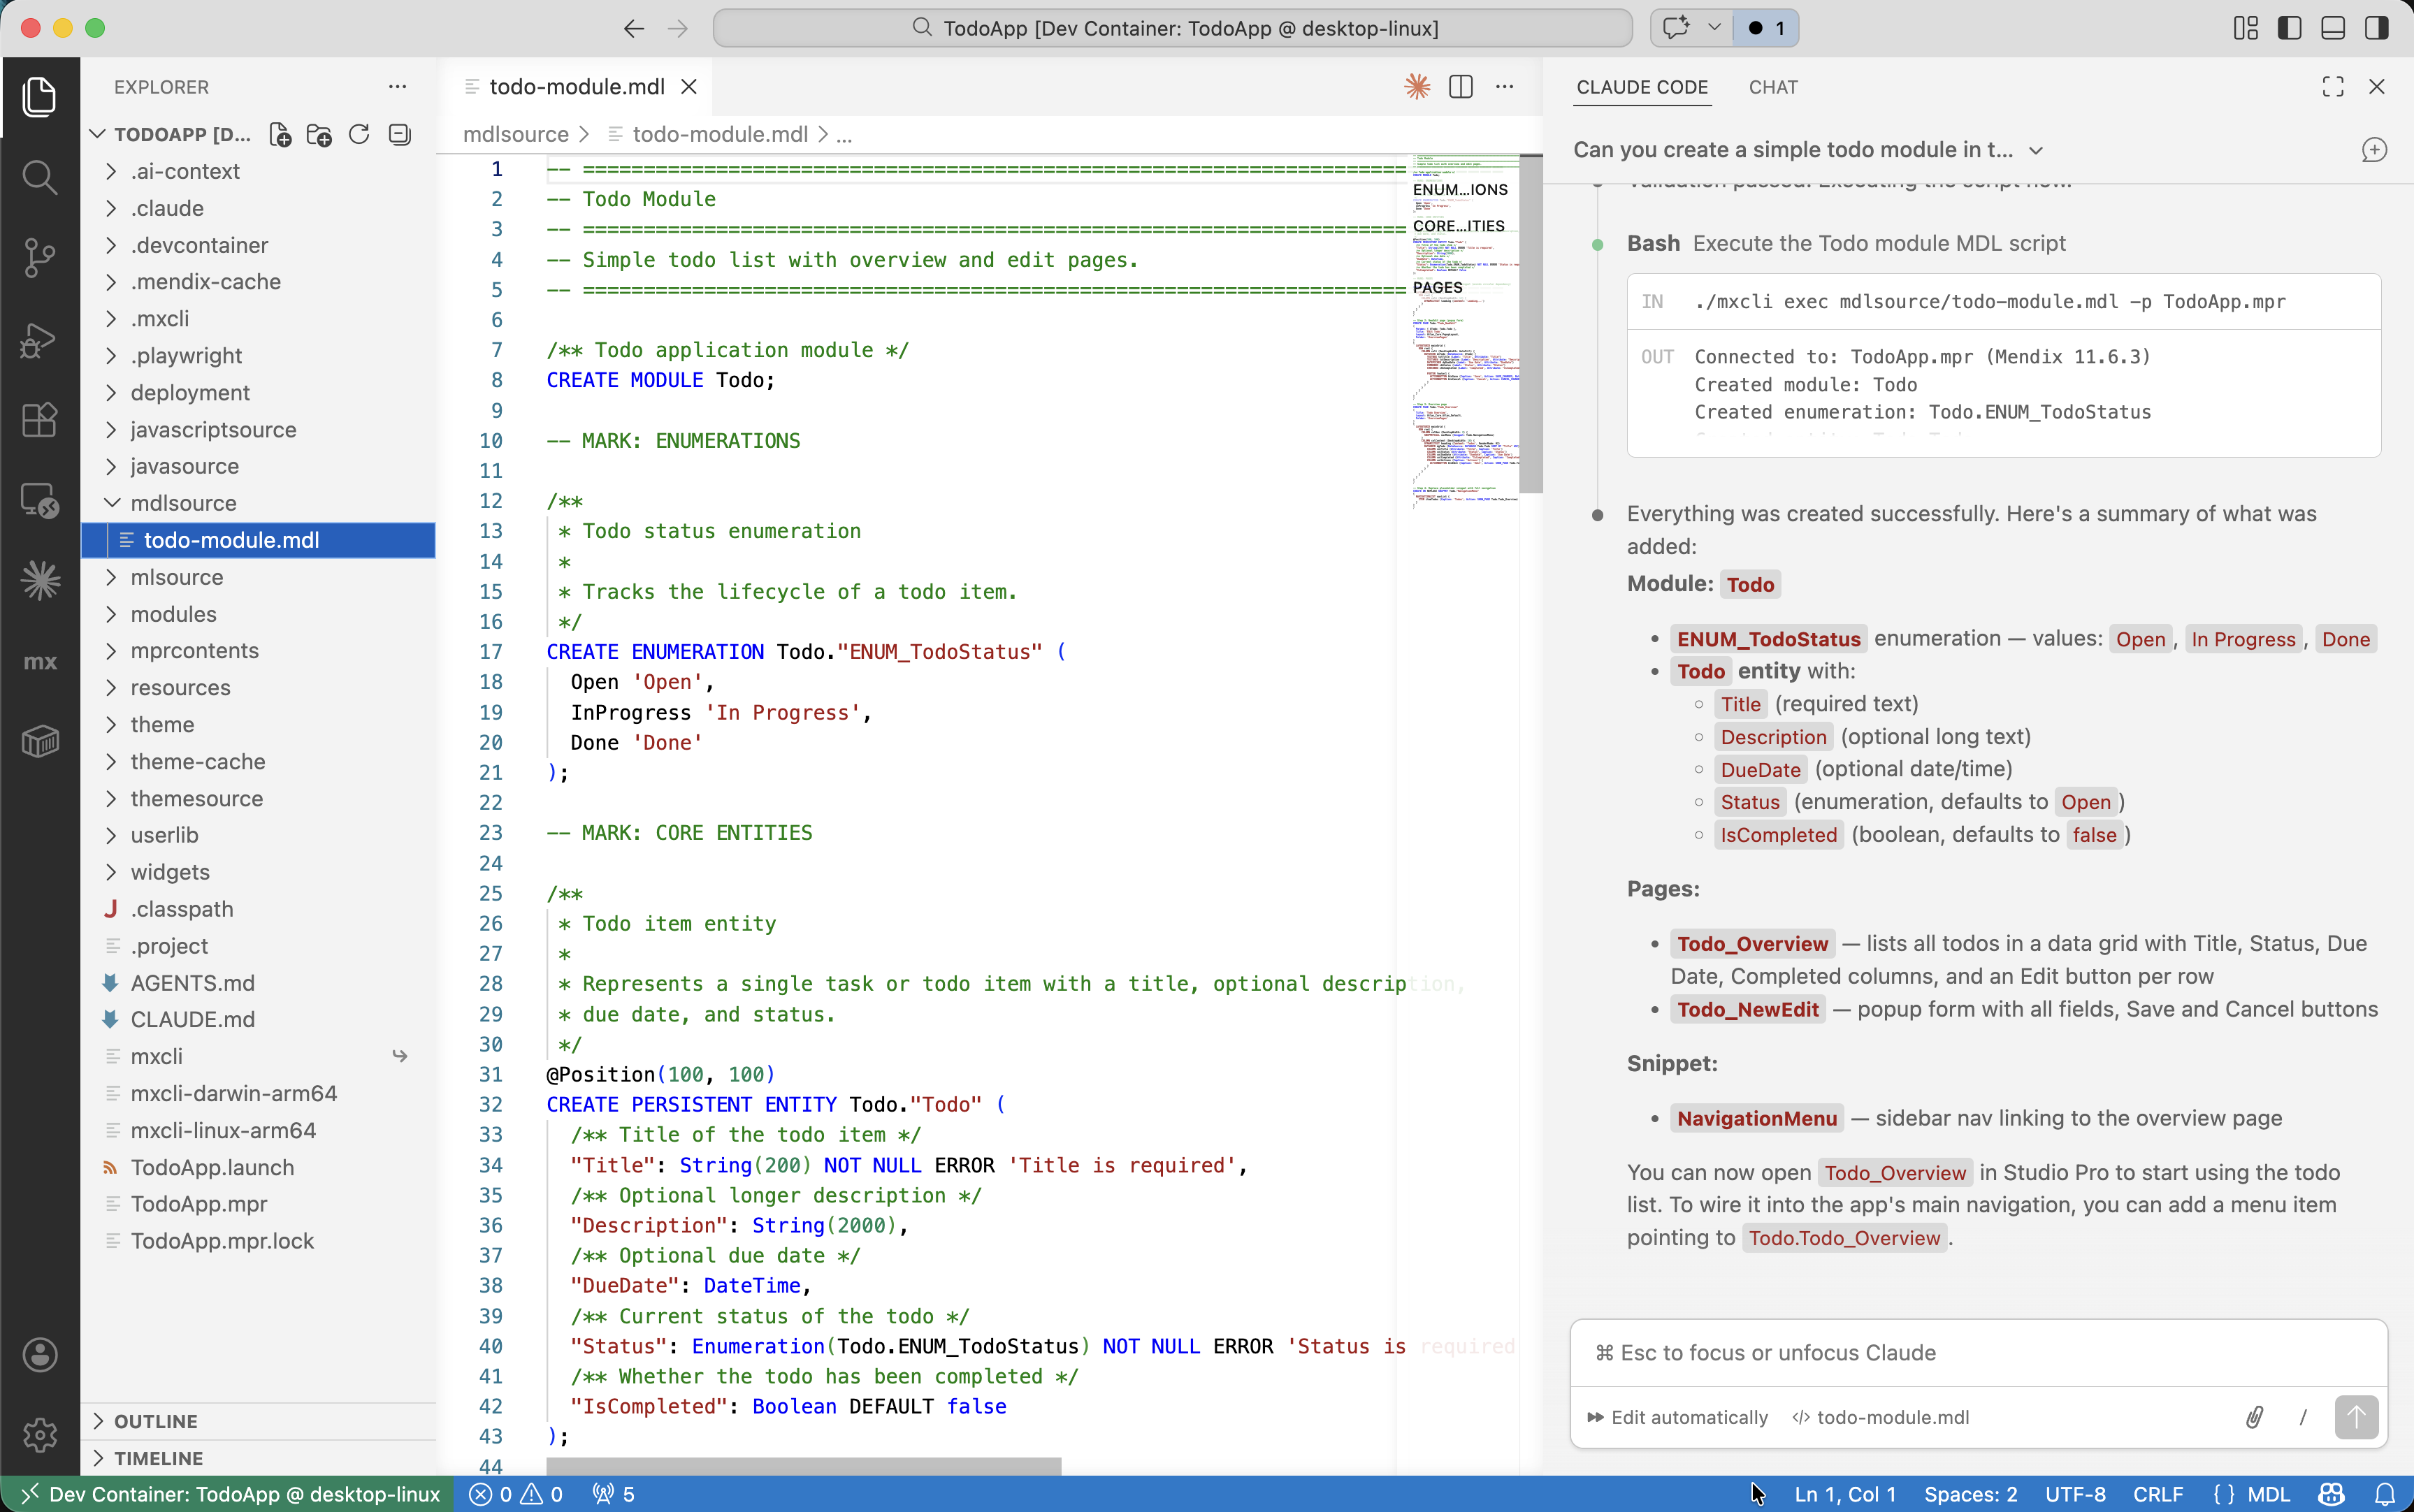Screen dimensions: 2414x1512
Task: Collapse all folders in Explorer
Action: pos(399,134)
